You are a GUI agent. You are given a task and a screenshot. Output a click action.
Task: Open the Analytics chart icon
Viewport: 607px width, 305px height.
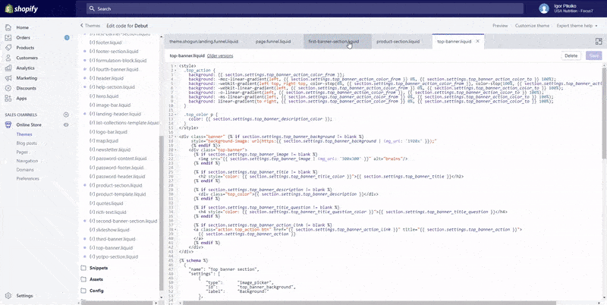pos(8,68)
